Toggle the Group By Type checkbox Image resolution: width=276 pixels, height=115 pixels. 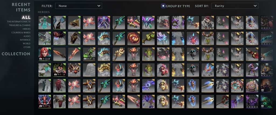163,6
